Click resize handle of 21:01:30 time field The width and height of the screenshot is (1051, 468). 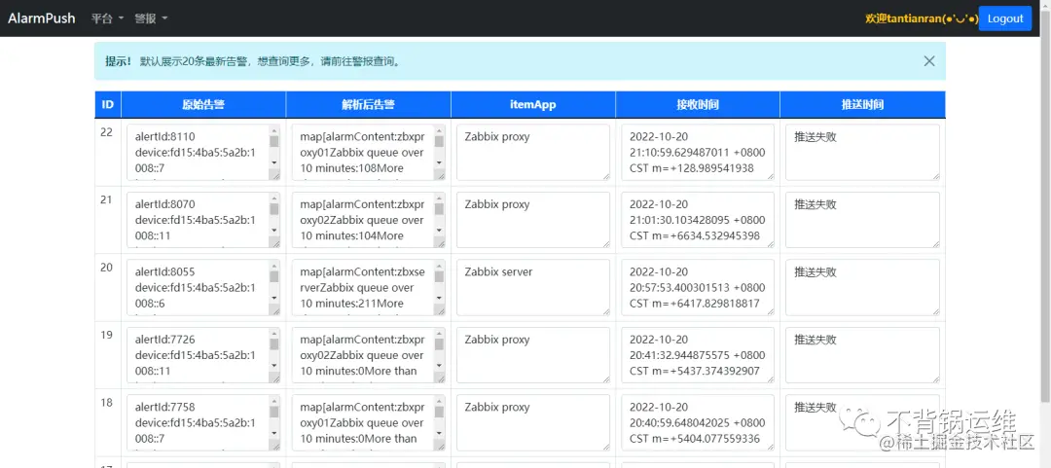(770, 243)
